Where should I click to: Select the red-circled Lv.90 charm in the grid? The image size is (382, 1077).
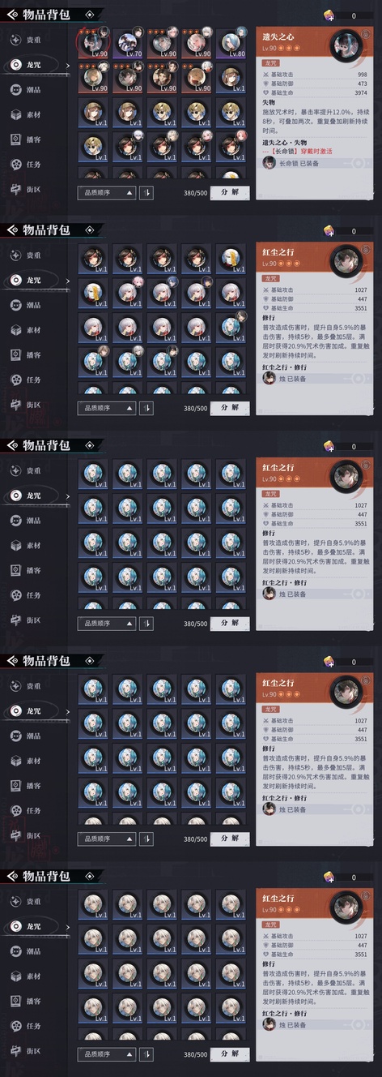(92, 43)
